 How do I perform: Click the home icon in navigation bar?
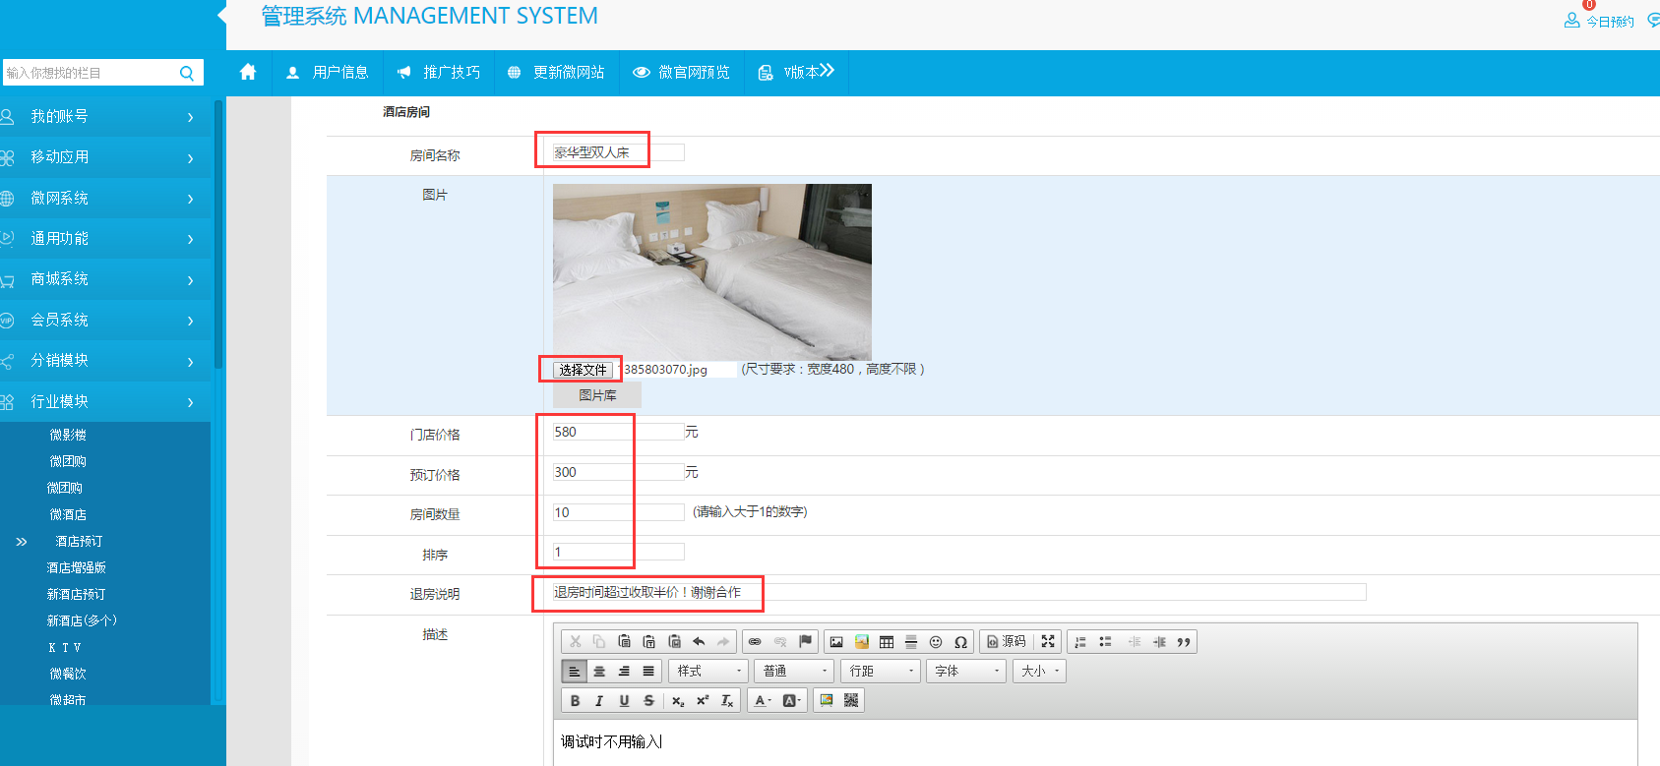(248, 72)
